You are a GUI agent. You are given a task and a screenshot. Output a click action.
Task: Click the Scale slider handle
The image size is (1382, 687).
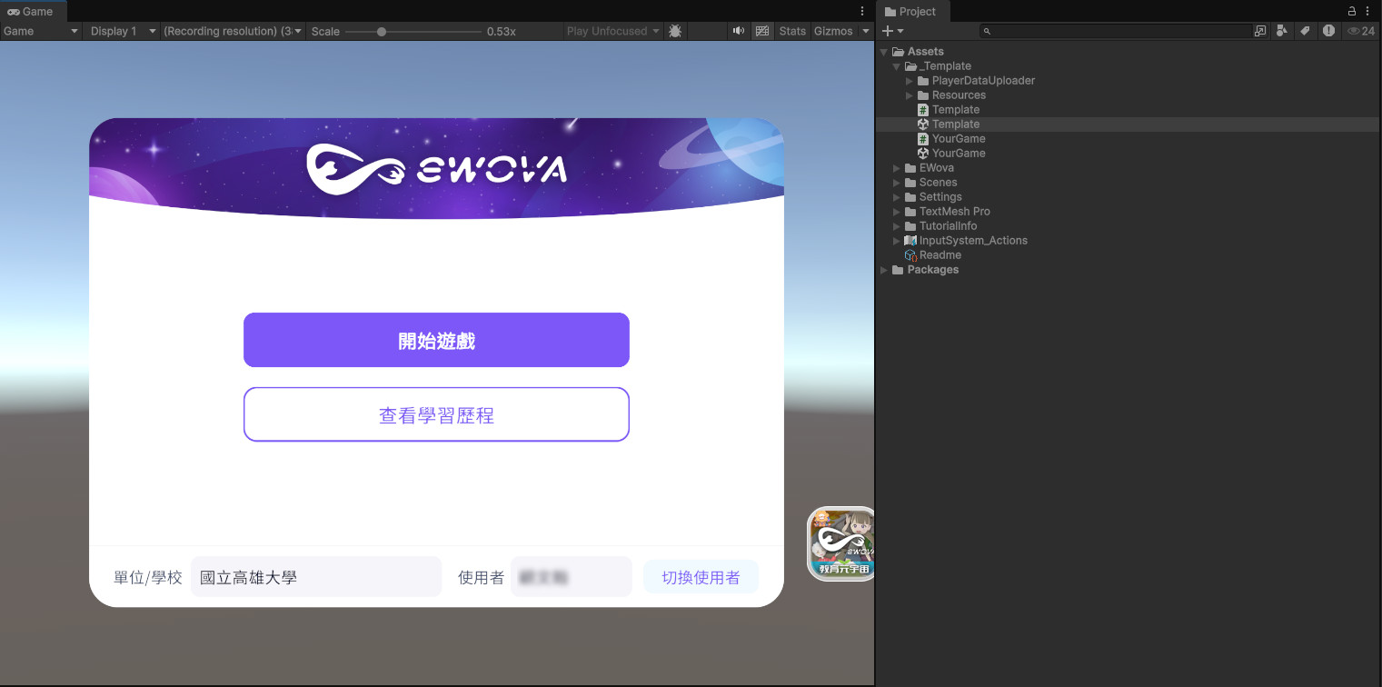pos(382,31)
